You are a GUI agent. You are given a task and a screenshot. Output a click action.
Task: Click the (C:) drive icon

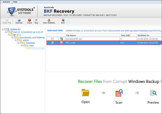pos(14,35)
